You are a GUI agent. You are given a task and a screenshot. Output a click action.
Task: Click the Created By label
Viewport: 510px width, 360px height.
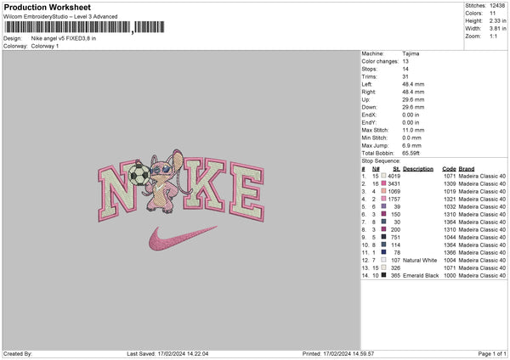18,353
